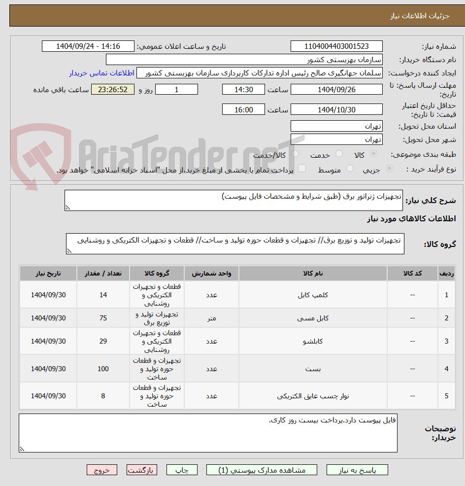Select the خدمت radio button
The image size is (465, 486).
pyautogui.click(x=339, y=153)
